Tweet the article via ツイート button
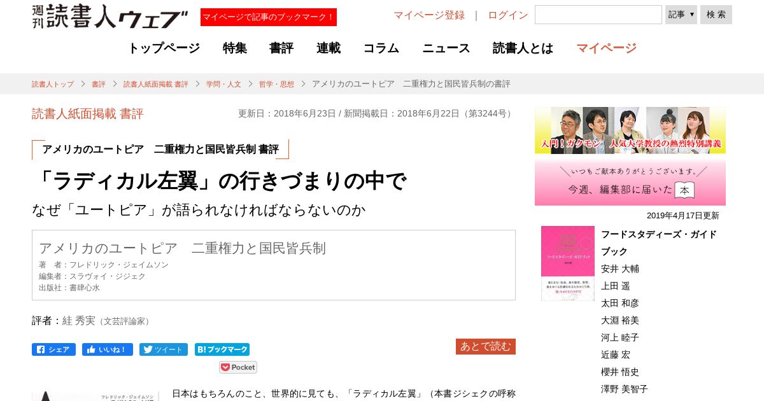764x401 pixels. (164, 349)
